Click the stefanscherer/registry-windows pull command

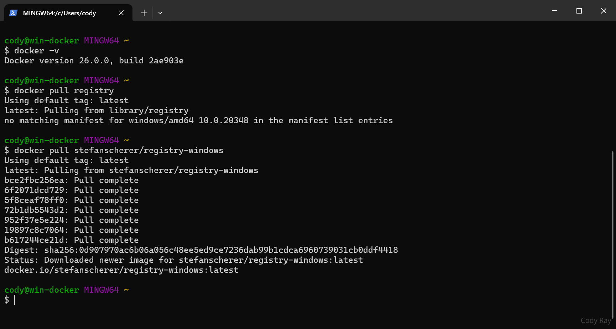[x=119, y=151]
